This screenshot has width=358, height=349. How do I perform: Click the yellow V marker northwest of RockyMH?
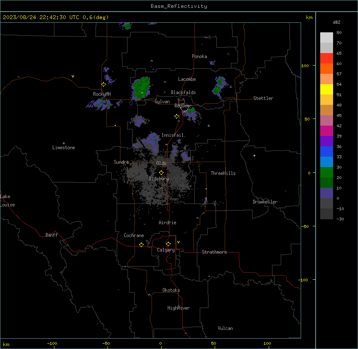click(73, 76)
